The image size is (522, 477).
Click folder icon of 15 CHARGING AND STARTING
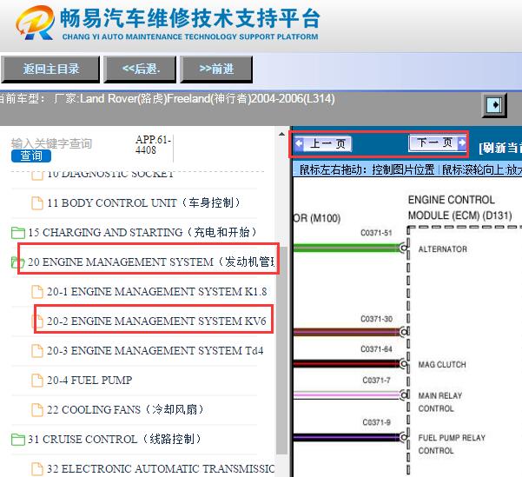[x=18, y=233]
